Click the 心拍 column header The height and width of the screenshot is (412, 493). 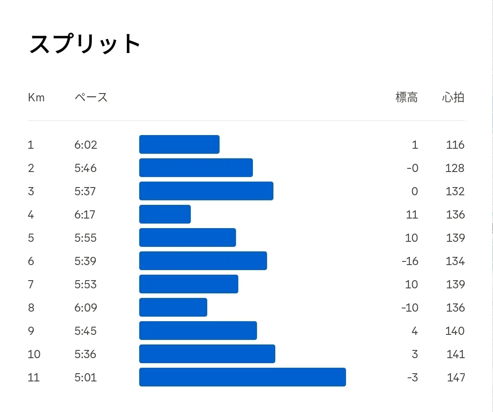pyautogui.click(x=453, y=98)
